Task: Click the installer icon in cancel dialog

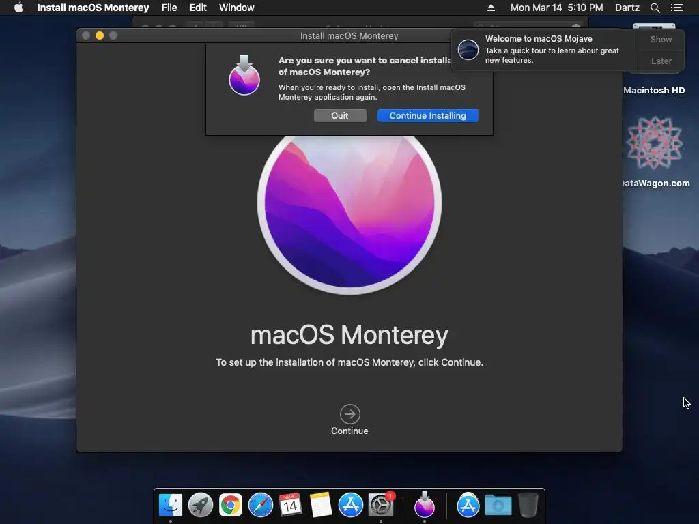Action: (244, 75)
